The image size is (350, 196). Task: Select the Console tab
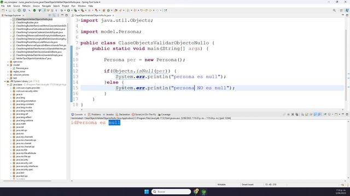tap(77, 114)
